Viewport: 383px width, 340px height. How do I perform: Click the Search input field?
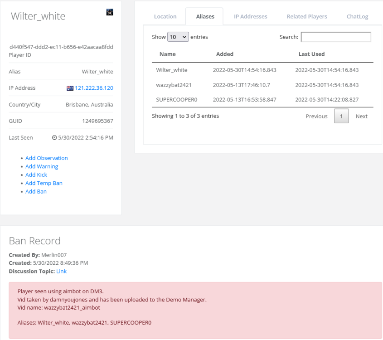coord(336,37)
